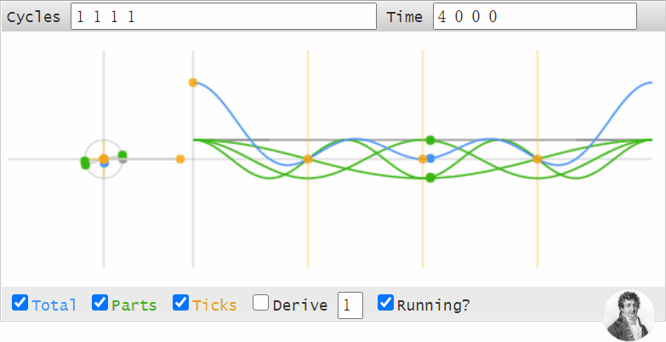666x342 pixels.
Task: Click green dot left of the circle
Action: pos(85,162)
